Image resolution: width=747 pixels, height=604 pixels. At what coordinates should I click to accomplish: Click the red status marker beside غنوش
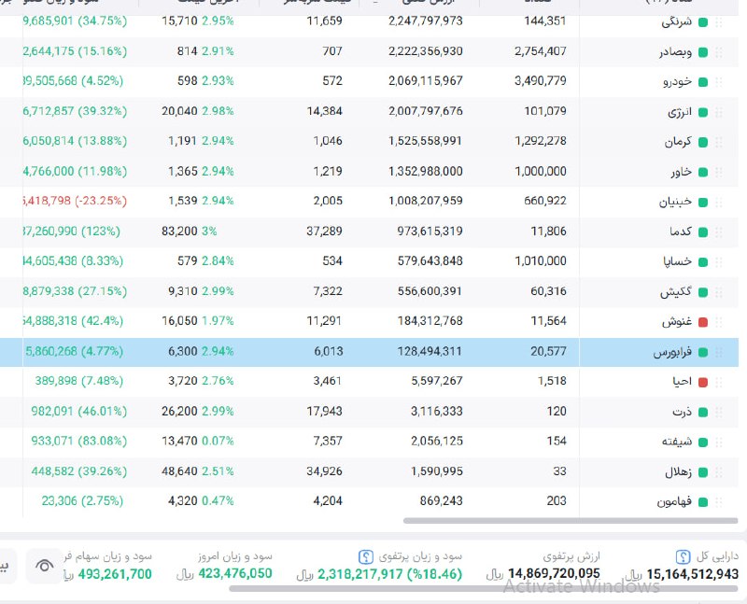(703, 322)
